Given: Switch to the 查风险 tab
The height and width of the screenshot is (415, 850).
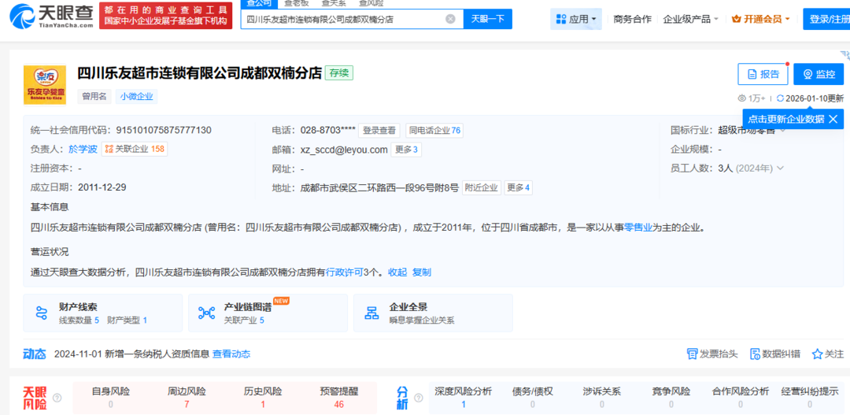Looking at the screenshot, I should 371,3.
